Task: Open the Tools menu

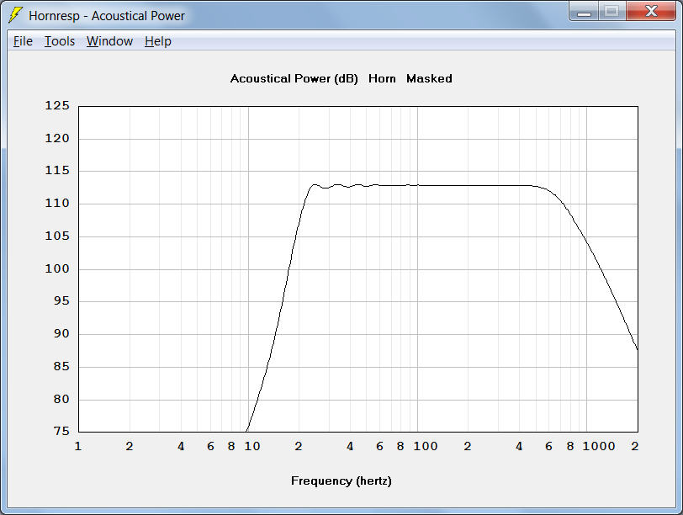Action: pos(60,41)
